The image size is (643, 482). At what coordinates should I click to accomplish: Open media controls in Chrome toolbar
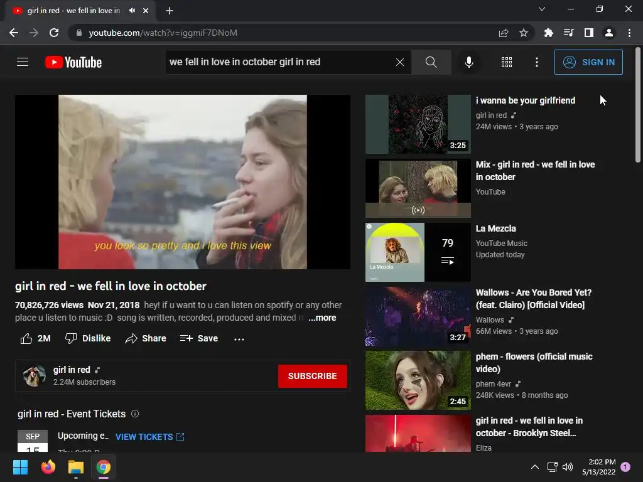tap(568, 33)
